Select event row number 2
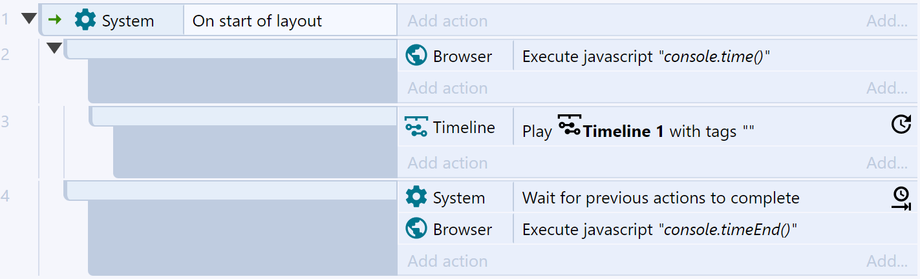This screenshot has width=920, height=279. (5, 54)
